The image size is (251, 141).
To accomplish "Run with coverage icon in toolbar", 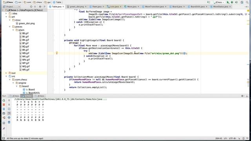I will click(236, 2).
